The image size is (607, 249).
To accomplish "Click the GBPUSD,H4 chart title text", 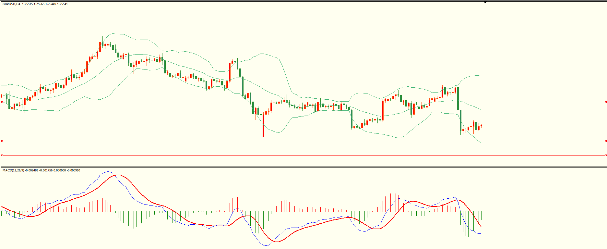I will pyautogui.click(x=11, y=4).
